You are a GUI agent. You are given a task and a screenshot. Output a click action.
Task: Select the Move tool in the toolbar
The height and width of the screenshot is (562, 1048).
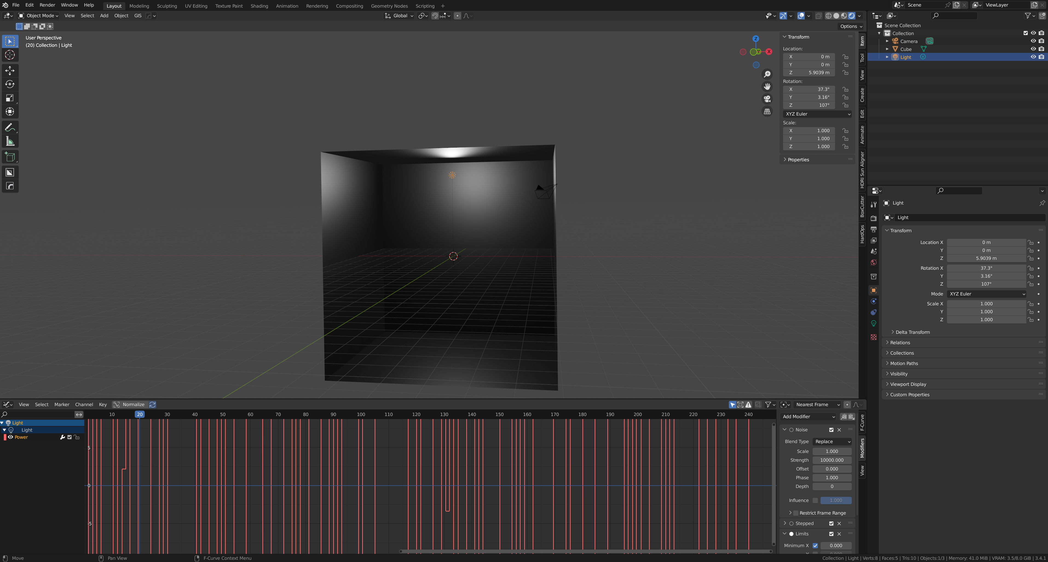10,71
